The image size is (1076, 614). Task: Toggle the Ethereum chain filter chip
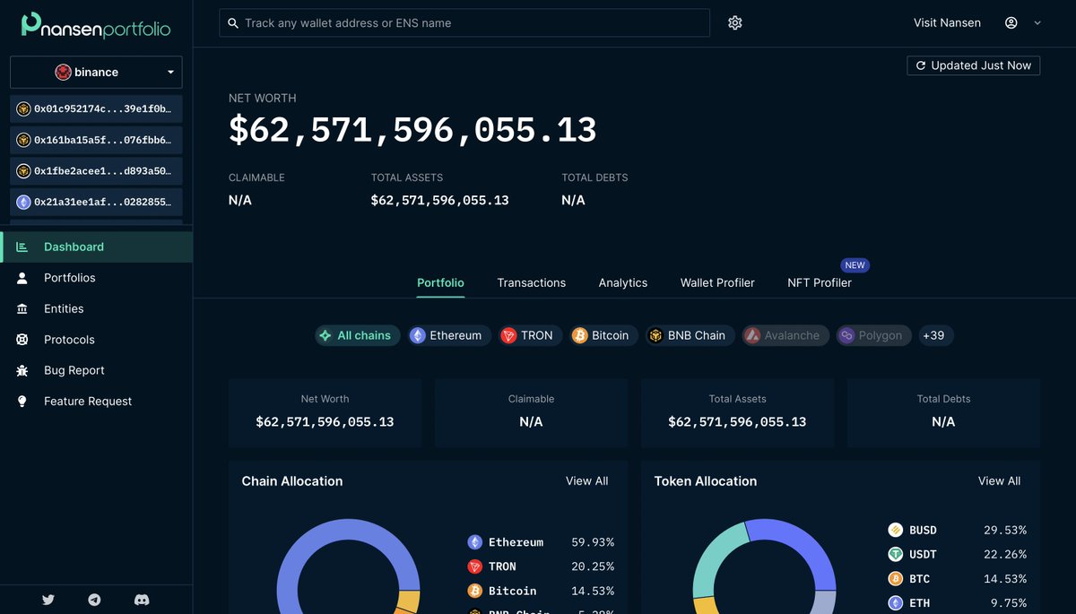coord(448,334)
